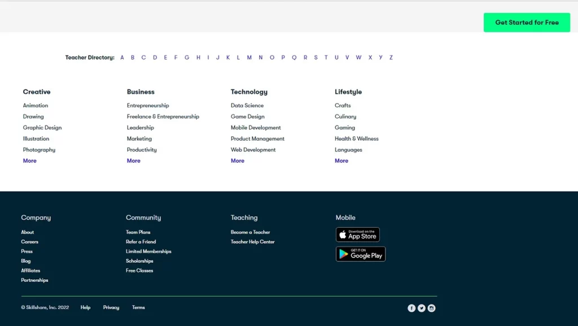Viewport: 578px width, 326px height.
Task: Select the Technology heading
Action: click(249, 92)
